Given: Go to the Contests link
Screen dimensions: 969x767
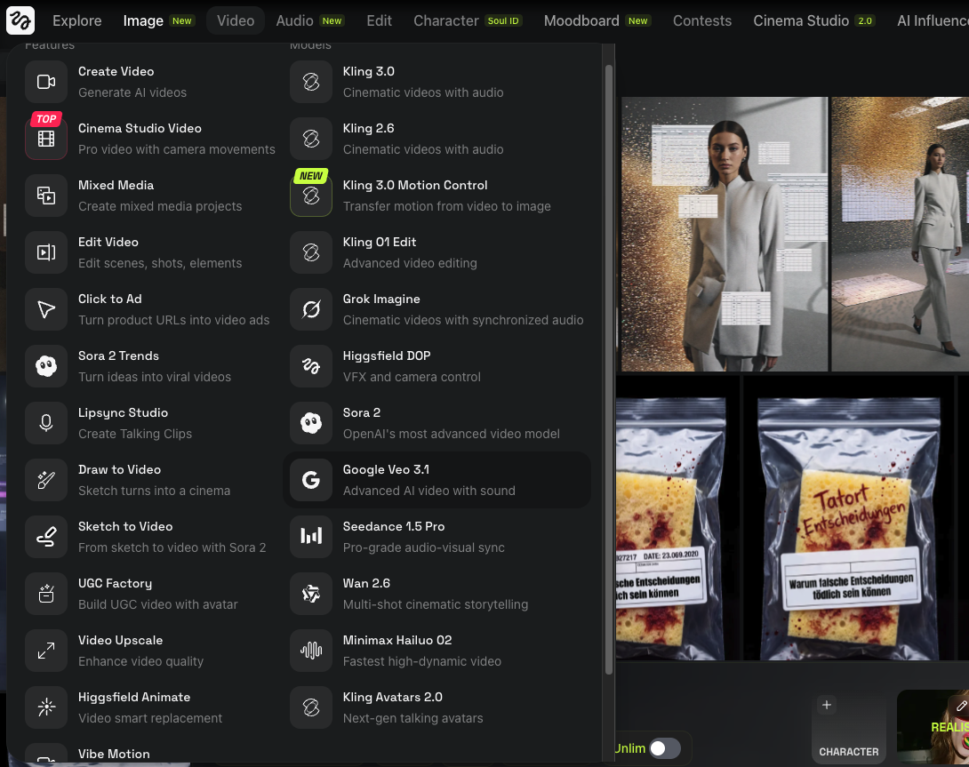Looking at the screenshot, I should click(701, 20).
